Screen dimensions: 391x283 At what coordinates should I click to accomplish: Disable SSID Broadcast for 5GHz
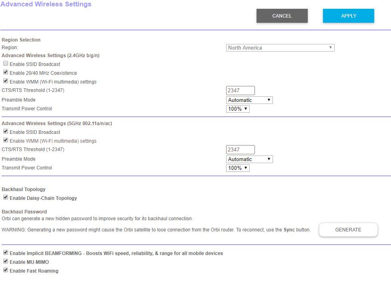(6, 132)
